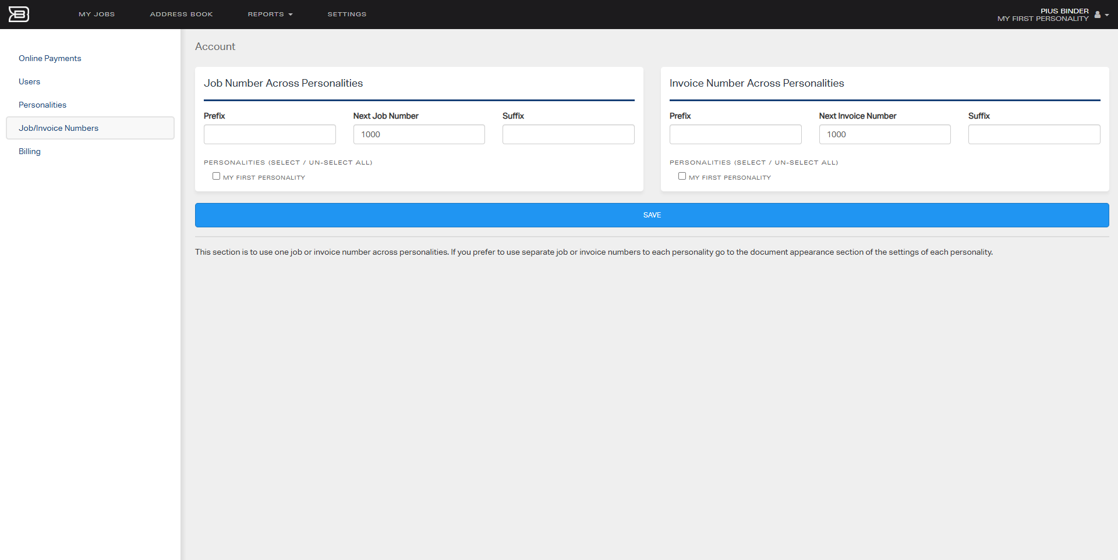Click the invoice number Suffix field
1118x560 pixels.
tap(1034, 134)
